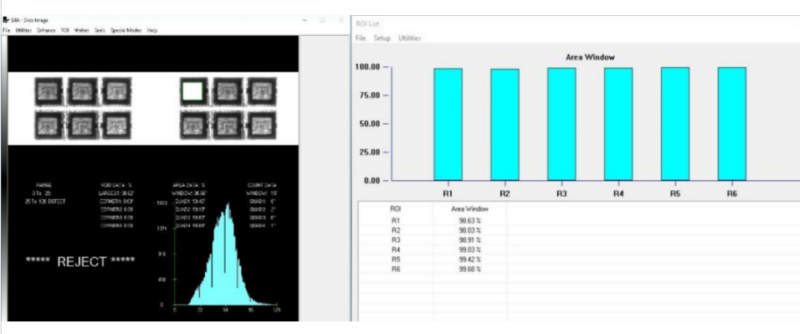Image resolution: width=800 pixels, height=334 pixels.
Task: Open the Help menu
Action: [x=152, y=31]
